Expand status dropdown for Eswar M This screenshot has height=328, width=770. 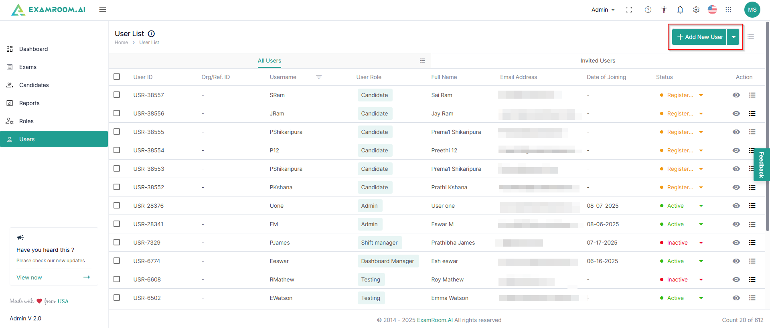coord(701,224)
